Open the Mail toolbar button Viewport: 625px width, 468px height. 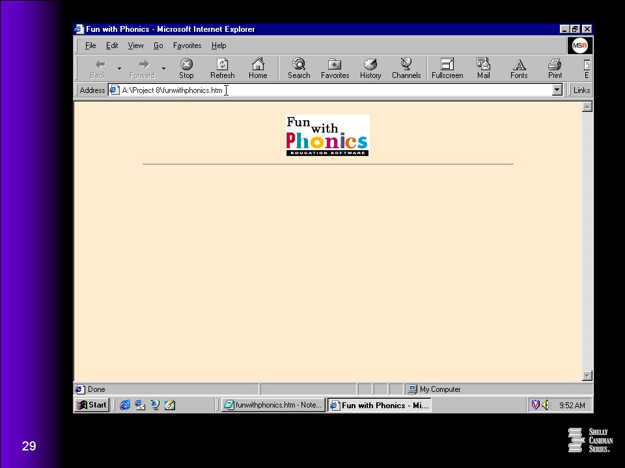click(x=484, y=69)
